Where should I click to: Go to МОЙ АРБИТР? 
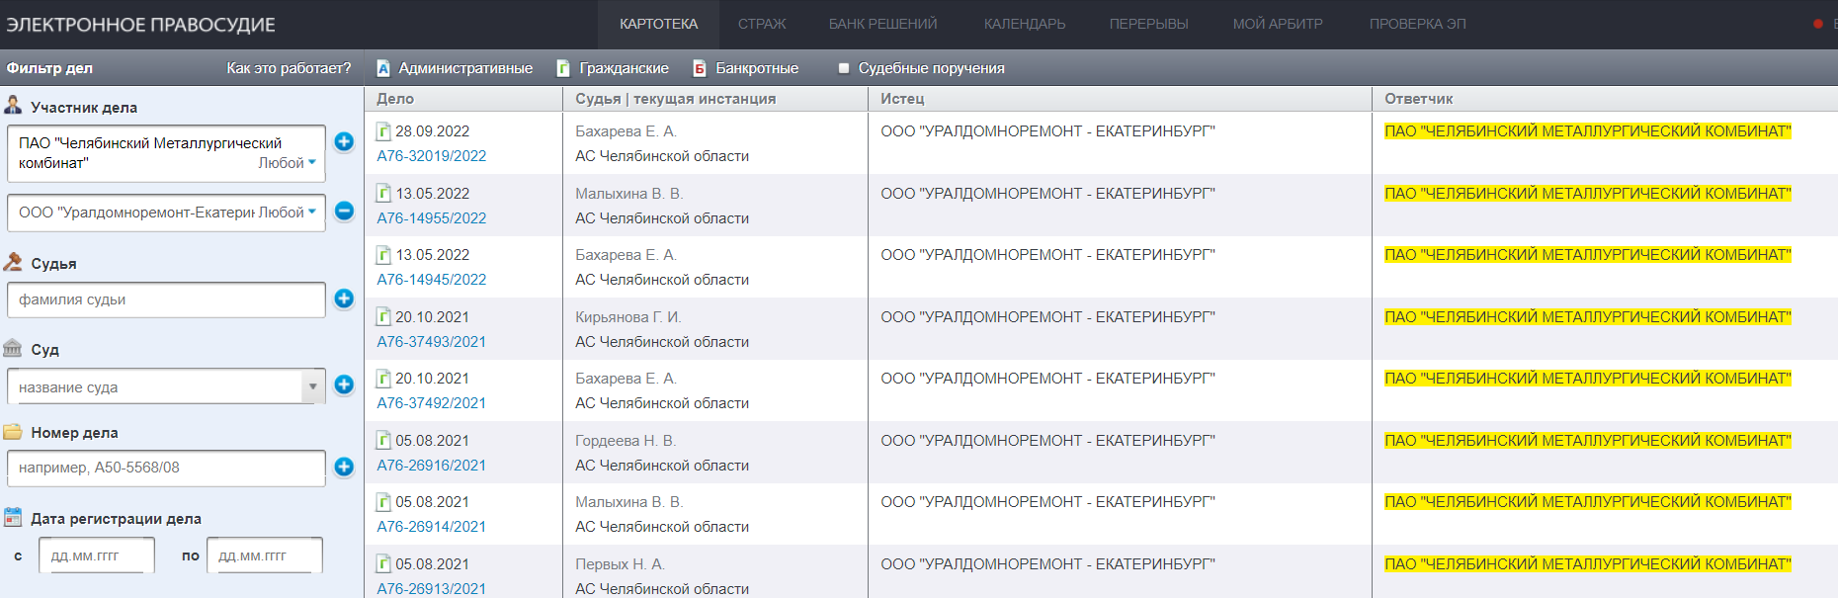pyautogui.click(x=1278, y=24)
